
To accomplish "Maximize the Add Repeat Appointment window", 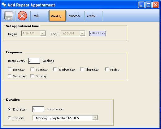I will coord(148,5).
